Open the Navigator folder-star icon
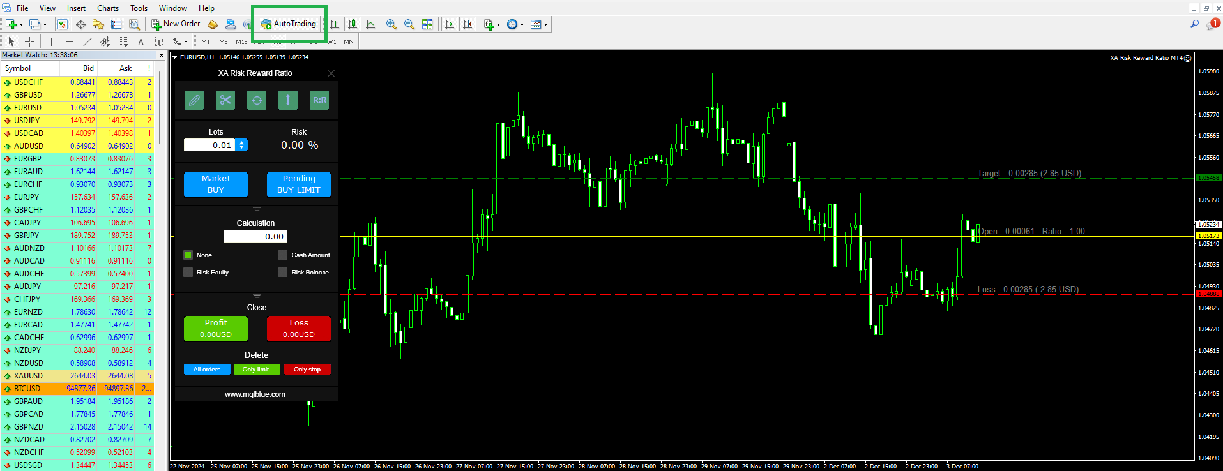This screenshot has height=471, width=1223. (98, 24)
